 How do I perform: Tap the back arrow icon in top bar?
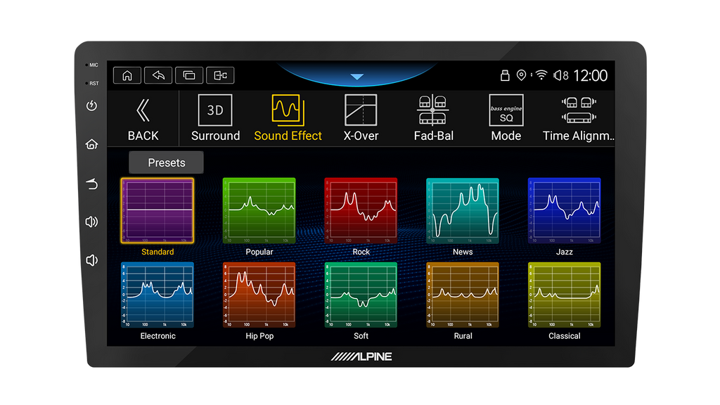(x=158, y=75)
